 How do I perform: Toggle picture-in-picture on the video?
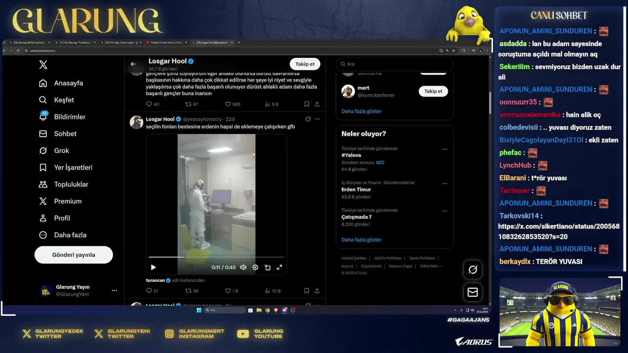point(267,267)
